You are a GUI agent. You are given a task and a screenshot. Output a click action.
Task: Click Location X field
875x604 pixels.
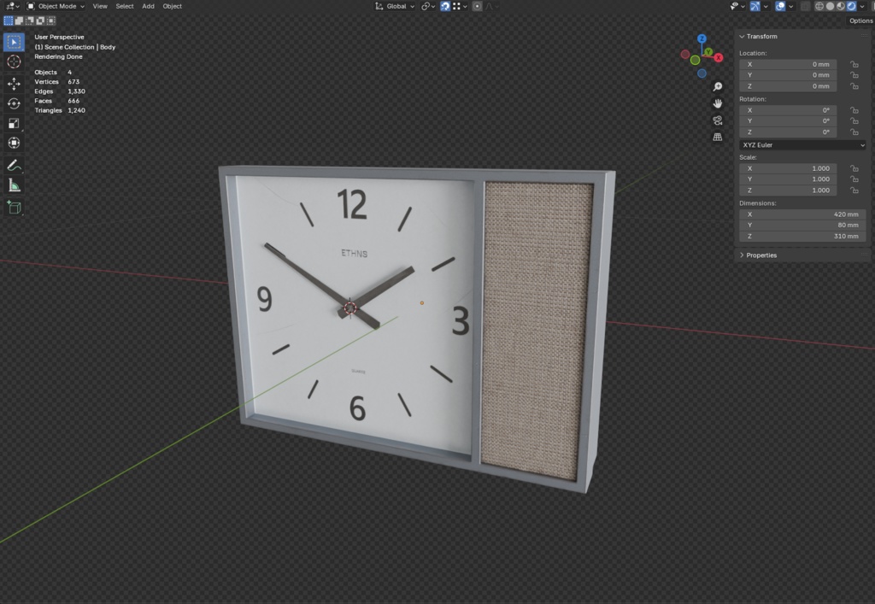pyautogui.click(x=788, y=64)
